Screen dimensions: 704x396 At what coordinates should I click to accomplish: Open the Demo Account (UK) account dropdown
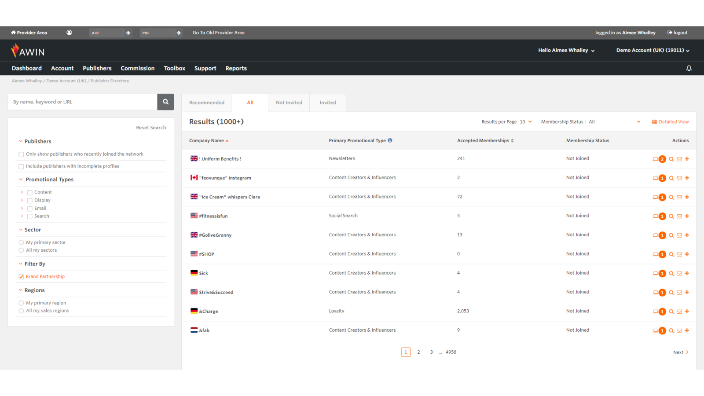[x=653, y=50]
